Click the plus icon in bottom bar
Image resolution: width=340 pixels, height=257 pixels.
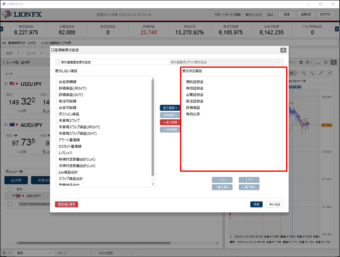tap(4, 253)
